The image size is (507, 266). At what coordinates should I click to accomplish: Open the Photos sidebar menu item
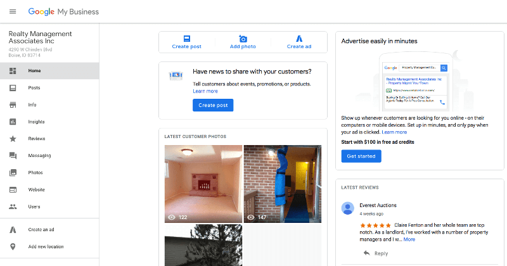tap(49, 173)
